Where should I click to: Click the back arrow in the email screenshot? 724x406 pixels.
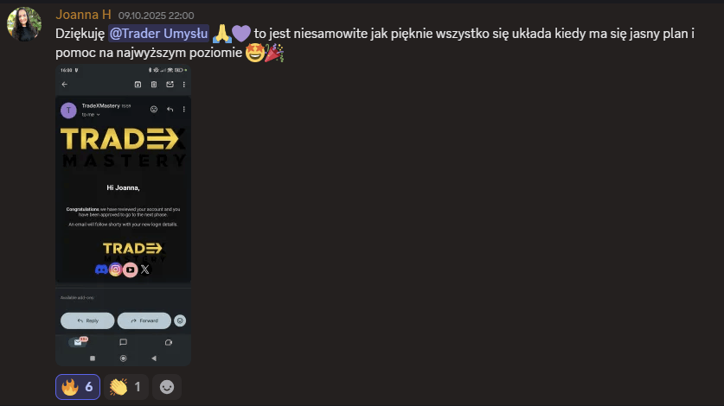(65, 85)
